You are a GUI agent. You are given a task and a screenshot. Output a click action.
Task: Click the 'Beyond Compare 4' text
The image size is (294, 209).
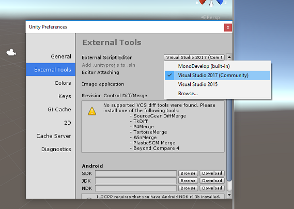pos(157,148)
